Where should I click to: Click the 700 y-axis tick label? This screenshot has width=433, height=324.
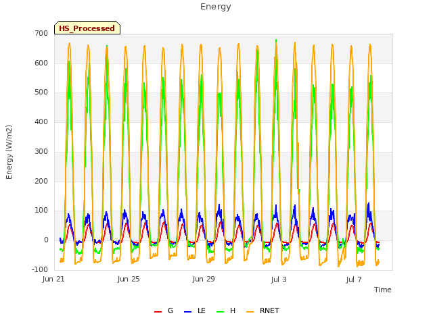tap(41, 33)
